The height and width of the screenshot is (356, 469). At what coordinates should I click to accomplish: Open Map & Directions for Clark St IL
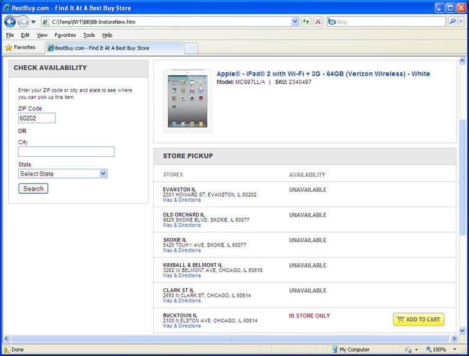click(x=182, y=301)
